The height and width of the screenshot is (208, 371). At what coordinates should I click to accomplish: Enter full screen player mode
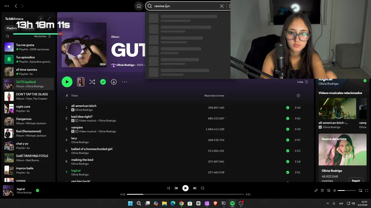coord(366,190)
